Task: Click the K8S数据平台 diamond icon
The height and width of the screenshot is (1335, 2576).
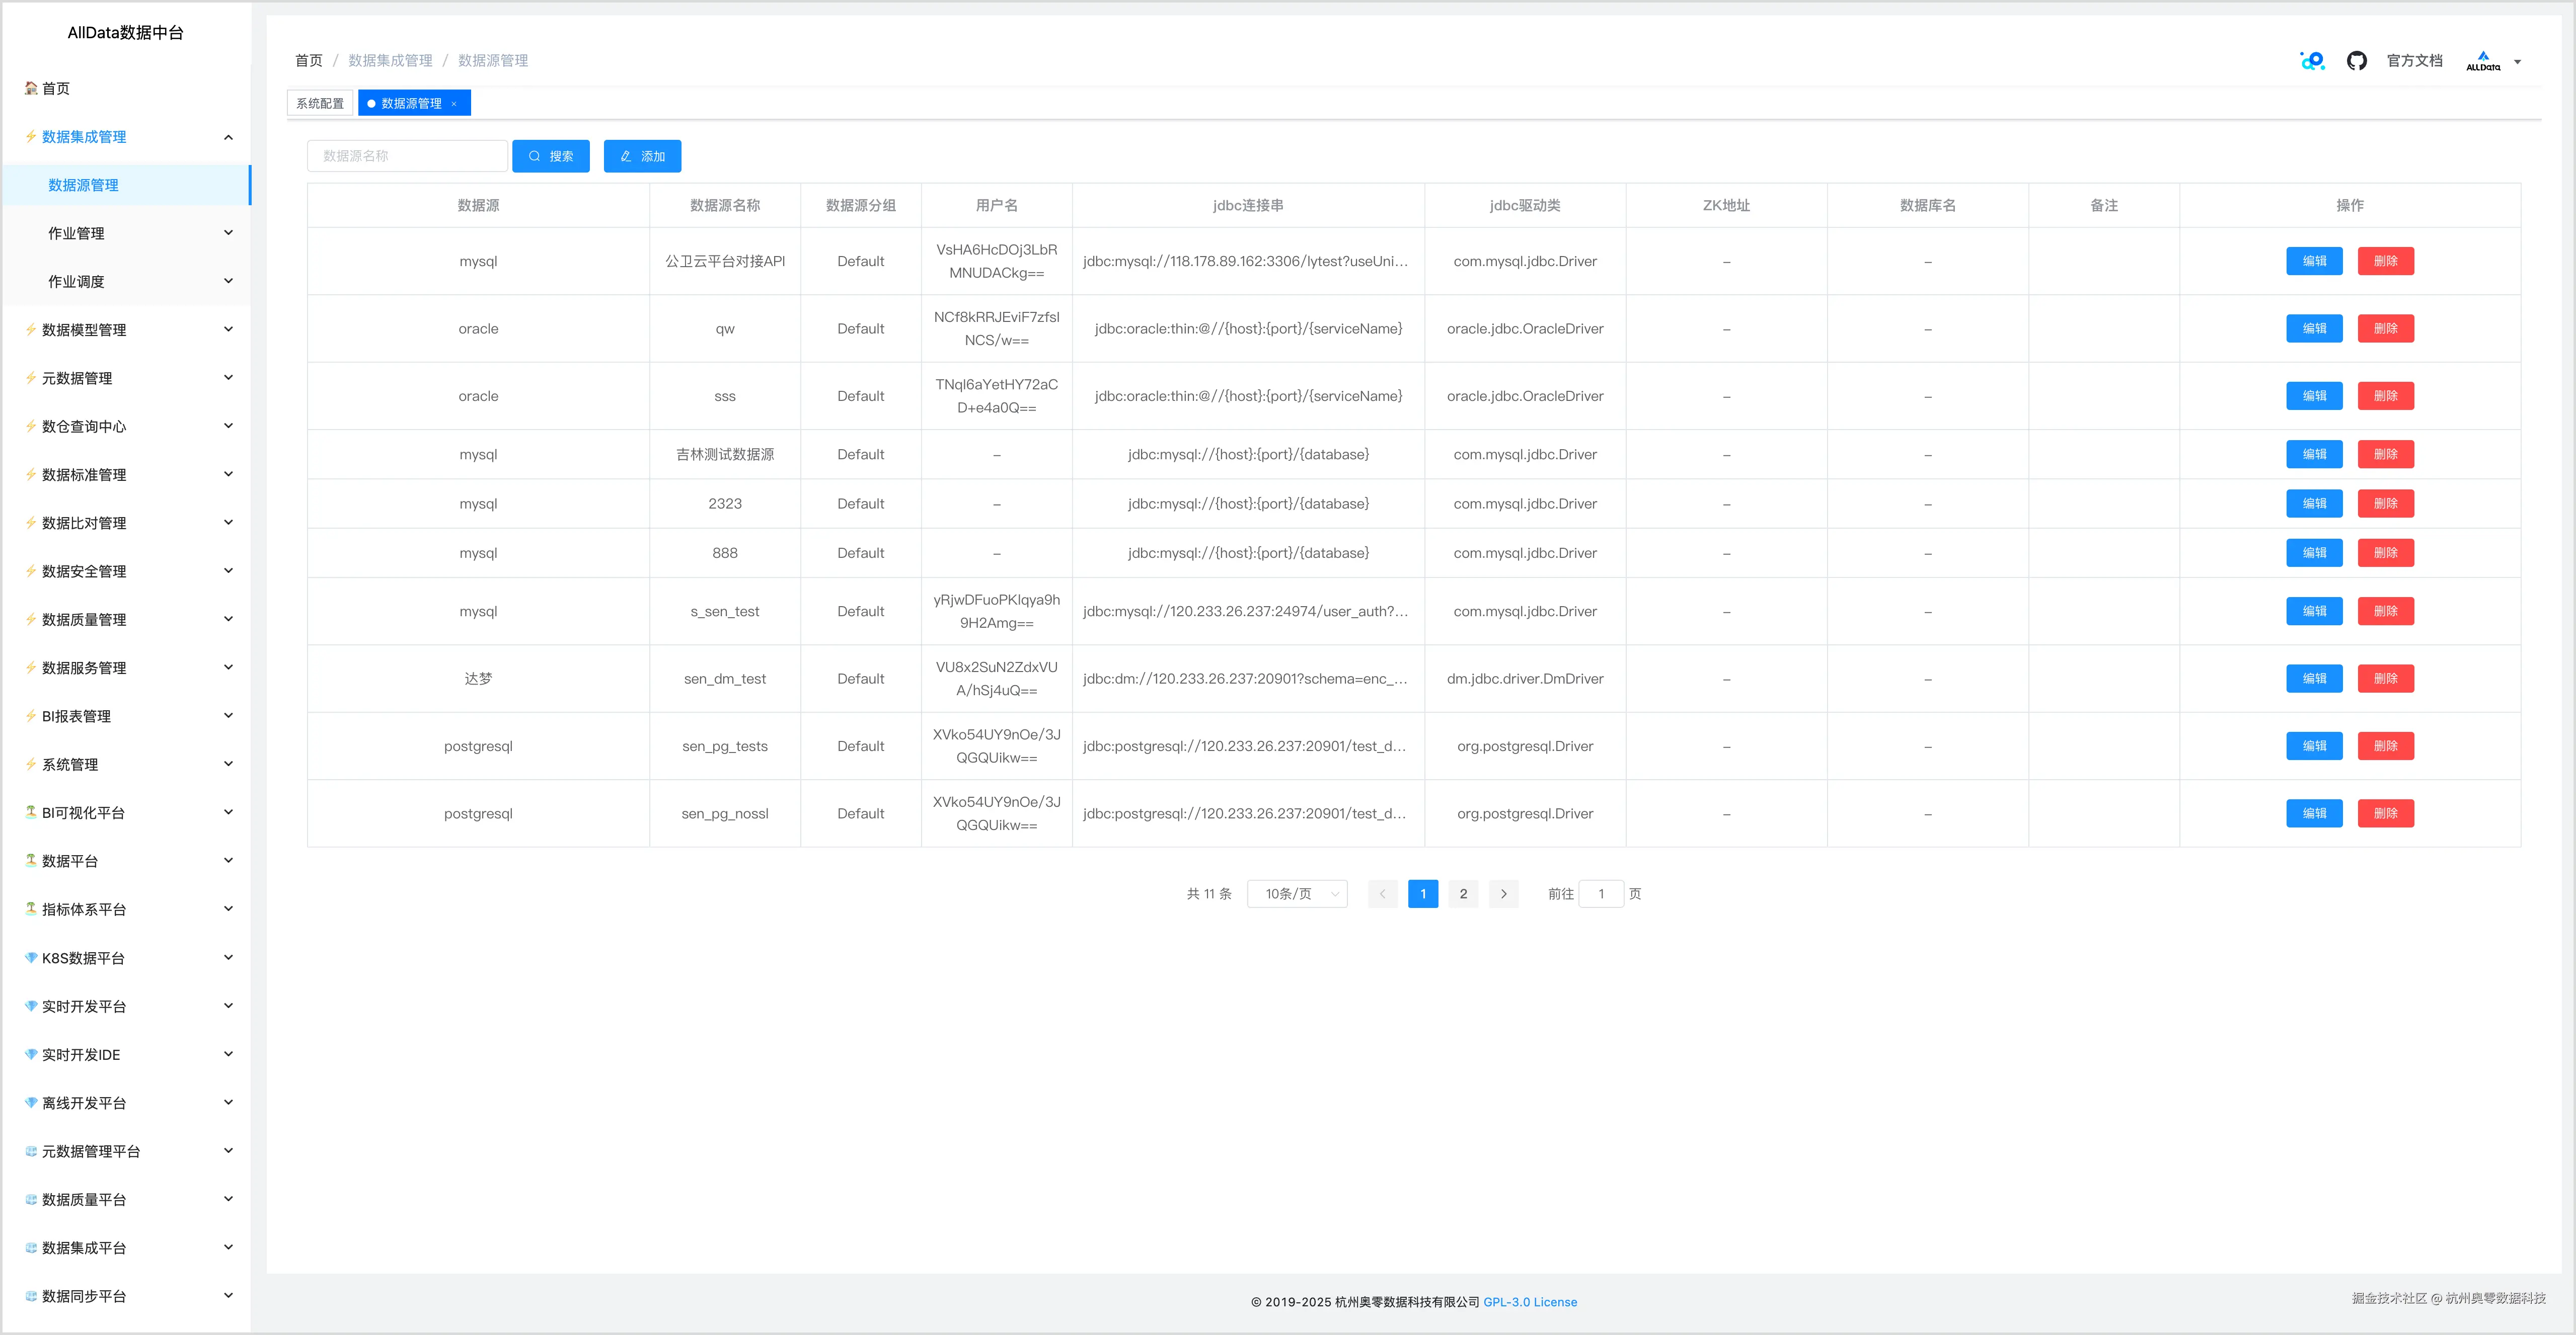Action: pyautogui.click(x=31, y=957)
